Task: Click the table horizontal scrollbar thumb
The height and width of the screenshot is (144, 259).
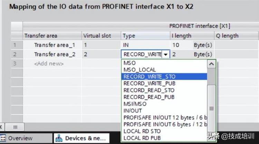Action: (x=15, y=127)
